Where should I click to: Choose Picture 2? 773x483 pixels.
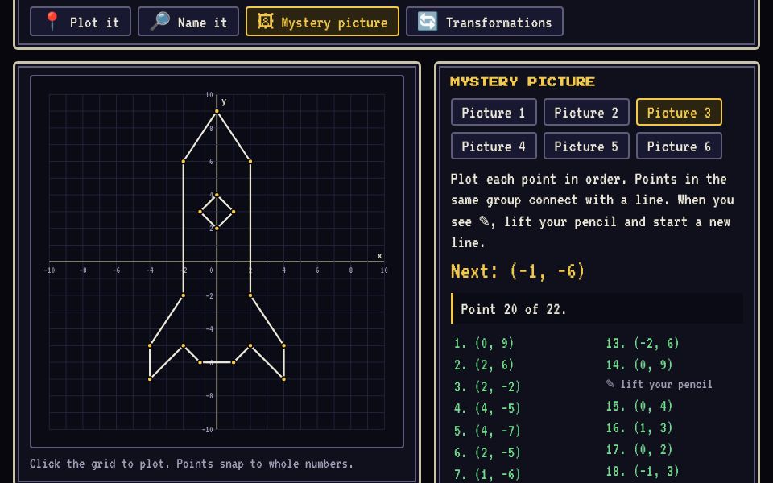pyautogui.click(x=586, y=113)
